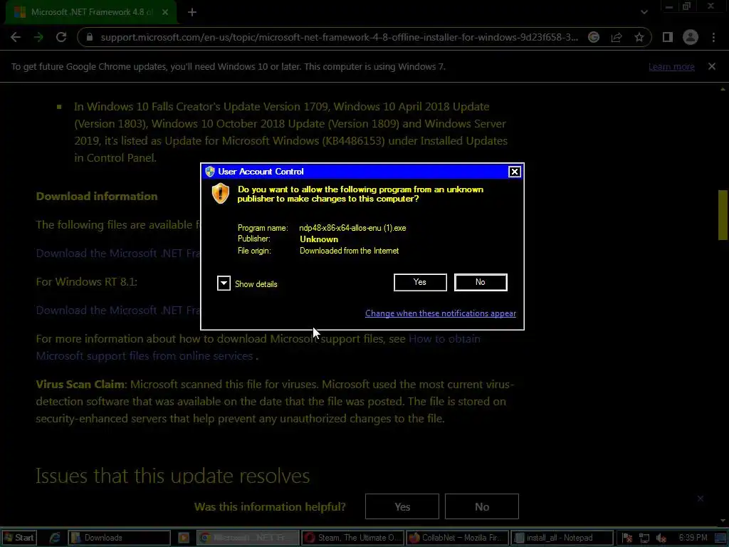Switch to install_all Notepad window
Viewport: 729px width, 547px height.
pos(562,538)
